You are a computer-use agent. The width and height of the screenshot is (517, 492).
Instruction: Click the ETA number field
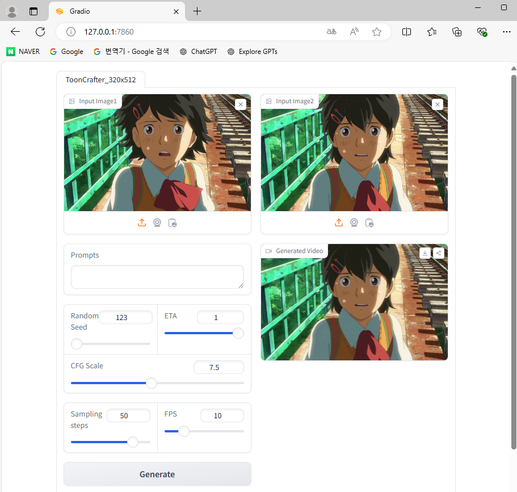click(220, 317)
